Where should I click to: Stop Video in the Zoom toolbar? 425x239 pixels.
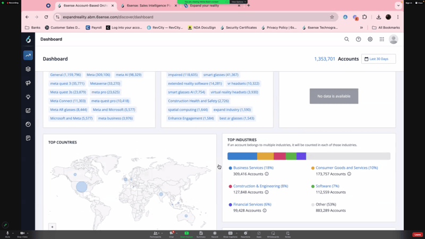coord(22,234)
